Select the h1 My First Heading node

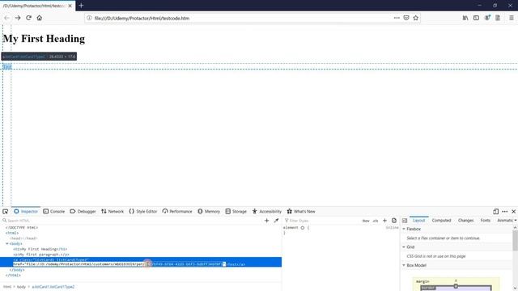point(40,249)
